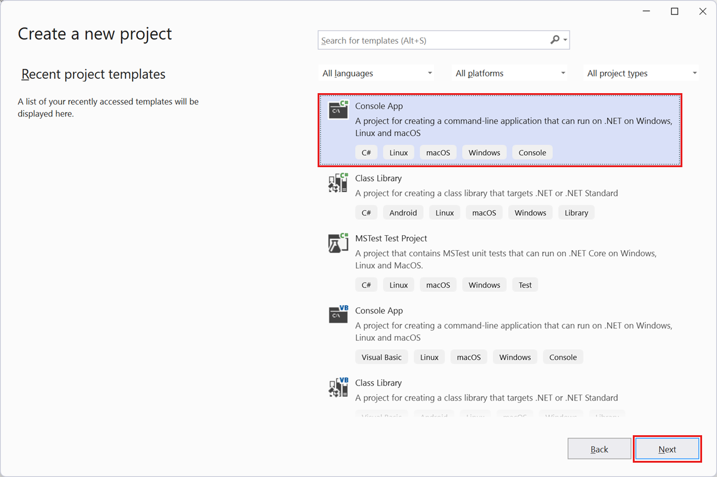Open the All platforms dropdown
This screenshot has height=477, width=717.
pos(509,72)
